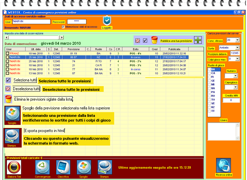Screen dimensions: 247x180
Task: Click the Loggato shield icon
Action: [107, 20]
